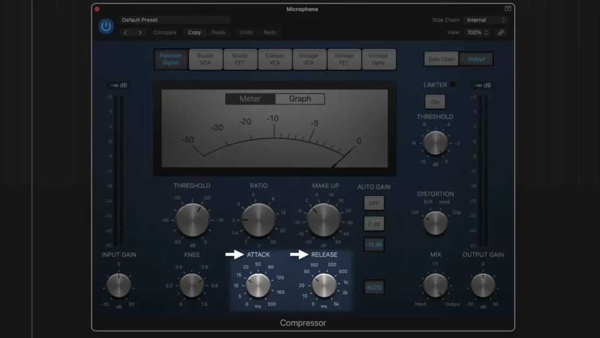Click the Ratio knob
The height and width of the screenshot is (338, 600).
pos(258,221)
